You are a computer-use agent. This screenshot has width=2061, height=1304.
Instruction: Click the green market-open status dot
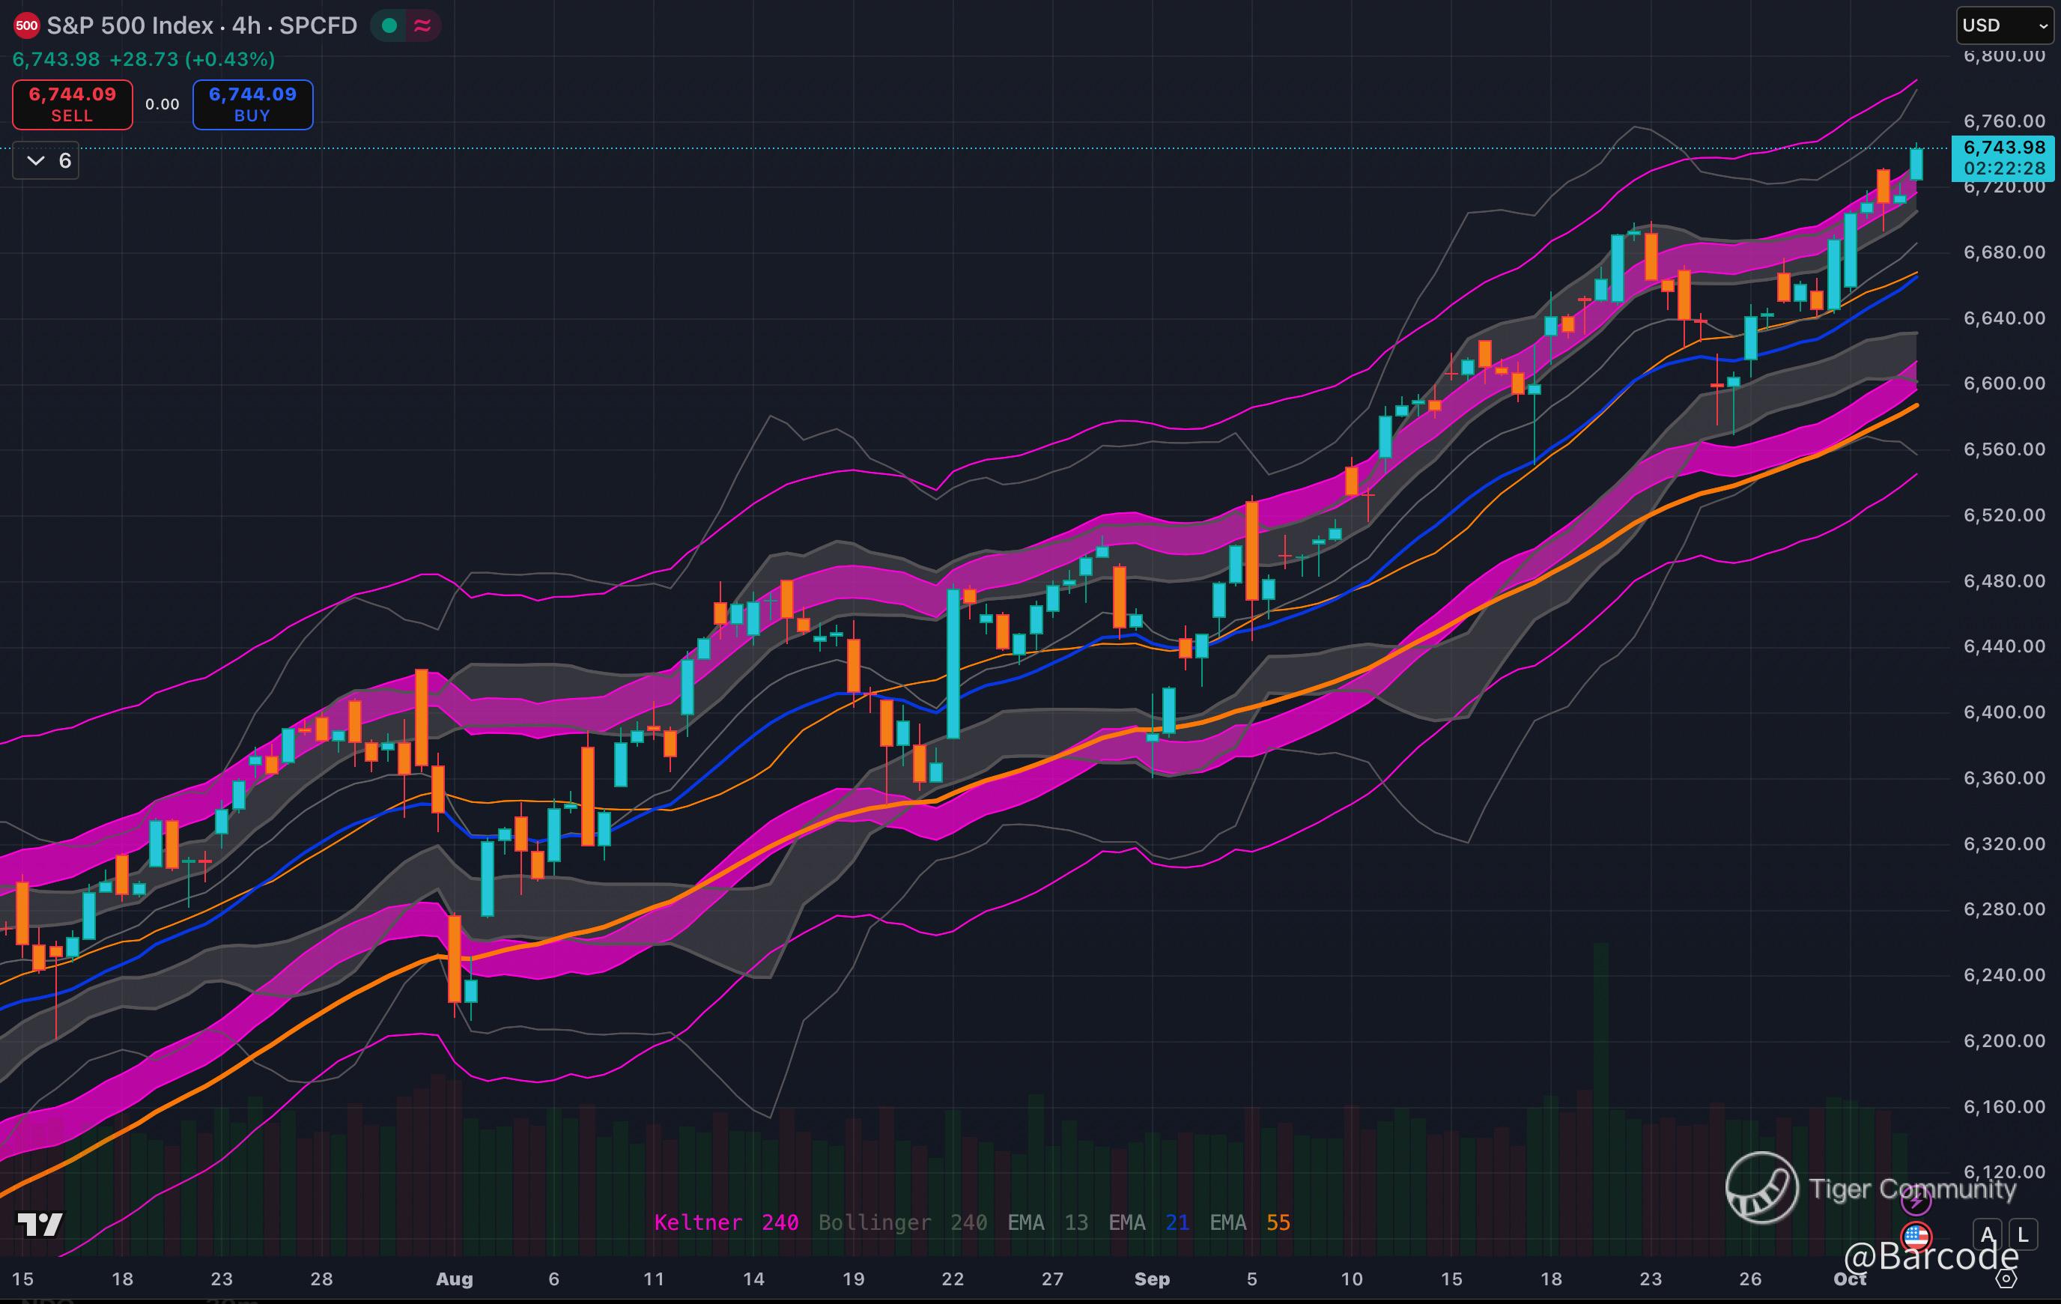389,25
